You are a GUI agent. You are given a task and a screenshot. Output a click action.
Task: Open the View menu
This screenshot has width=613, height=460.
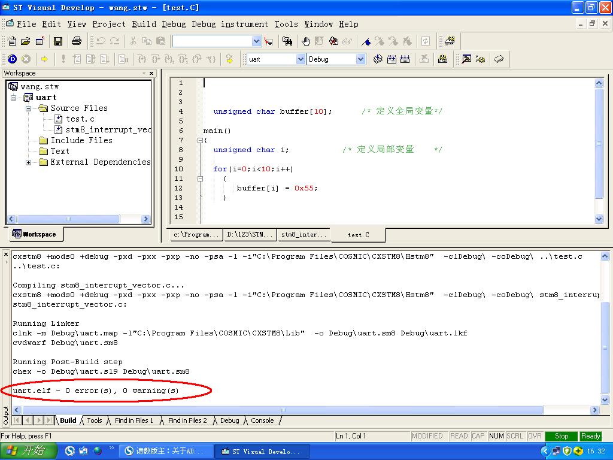(x=77, y=24)
